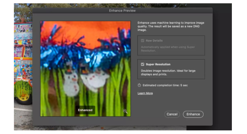Uncheck the Super Resolution checkbox
Screen dimensions: 247x134
click(x=142, y=64)
